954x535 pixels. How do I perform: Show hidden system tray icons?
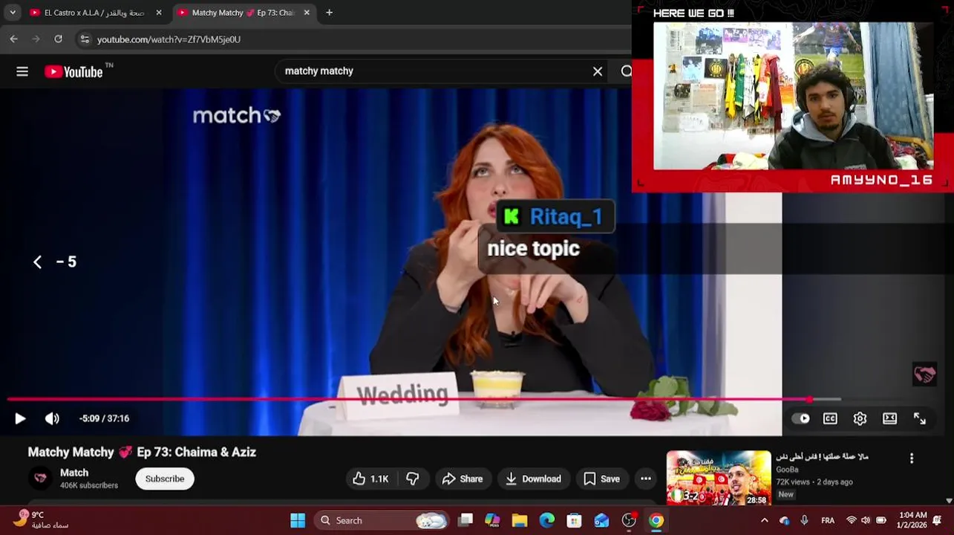point(765,521)
